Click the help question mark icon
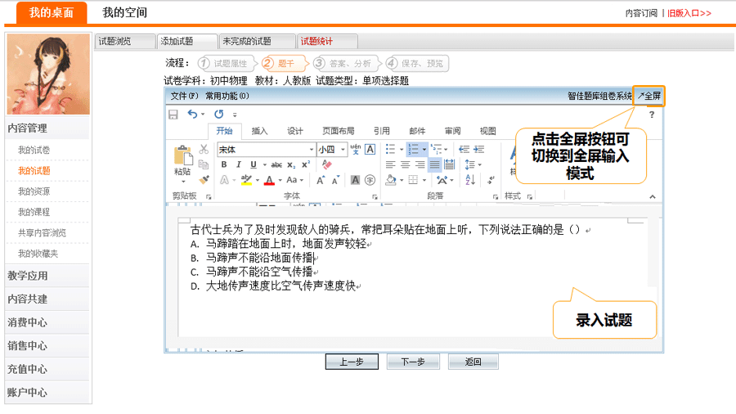Screen dimensions: 736x414 click(651, 115)
